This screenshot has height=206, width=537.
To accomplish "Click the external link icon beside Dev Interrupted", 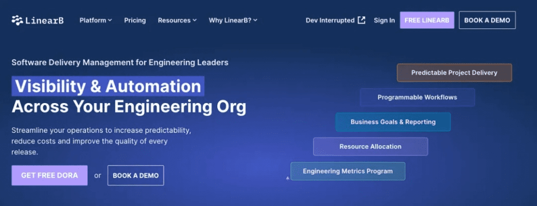I will tap(361, 21).
